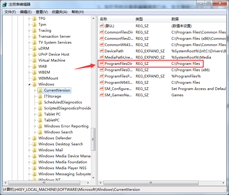
Task: Click the CommonFilesDir string value icon
Action: tap(101, 32)
